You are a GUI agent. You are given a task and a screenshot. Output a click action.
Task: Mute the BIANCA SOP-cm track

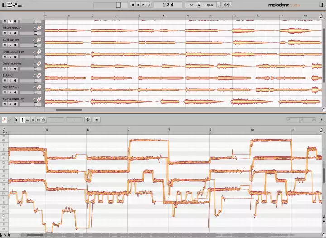[x=5, y=33]
